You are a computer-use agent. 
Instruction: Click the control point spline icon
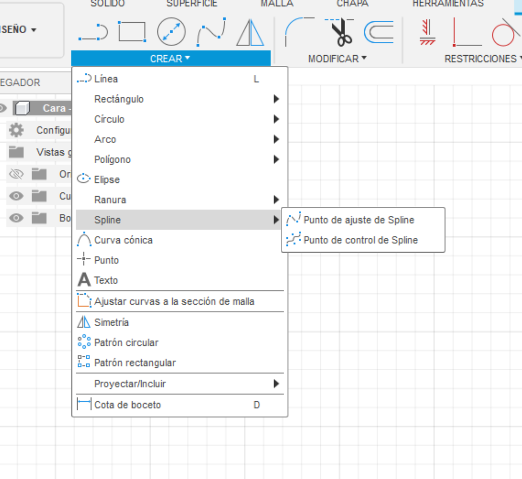point(293,239)
